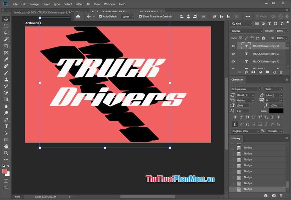The width and height of the screenshot is (291, 200).
Task: Open the Window menu
Action: [110, 4]
